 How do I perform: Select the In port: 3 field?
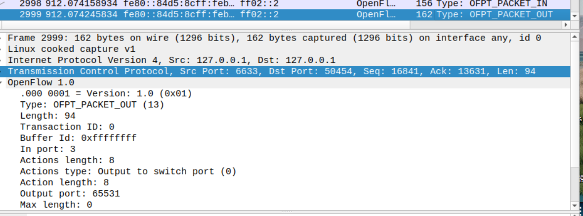(x=47, y=149)
